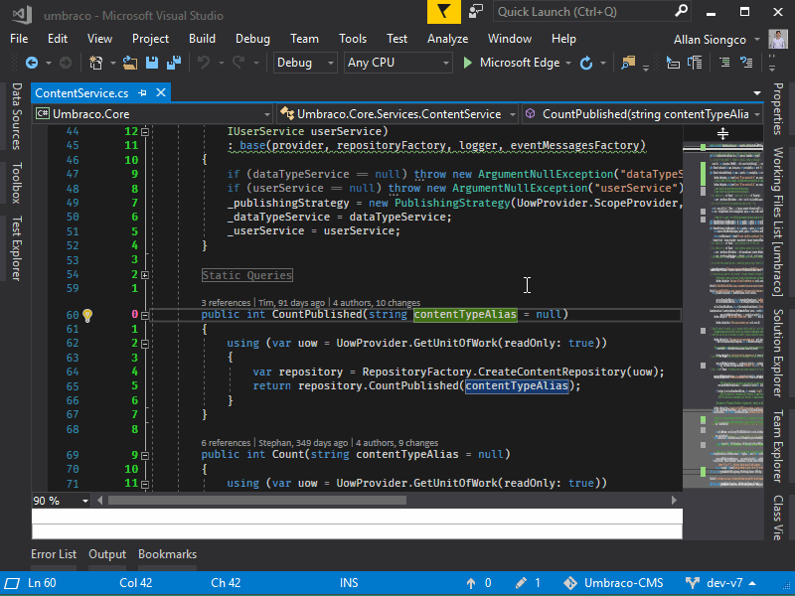Switch to the Output tab
795x596 pixels.
click(107, 554)
